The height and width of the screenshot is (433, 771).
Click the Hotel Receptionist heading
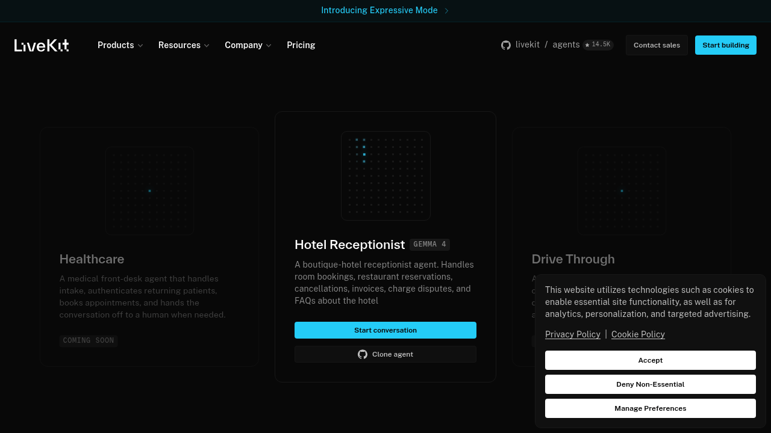coord(349,245)
